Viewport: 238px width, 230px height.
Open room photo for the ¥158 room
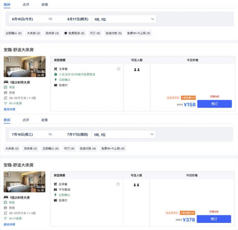25,66
